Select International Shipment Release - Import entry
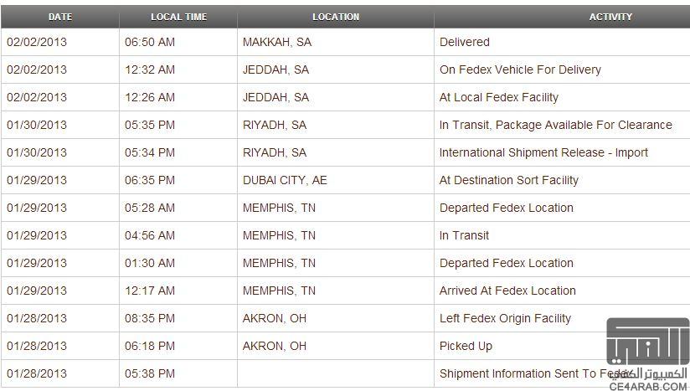Image resolution: width=690 pixels, height=391 pixels. click(x=543, y=152)
